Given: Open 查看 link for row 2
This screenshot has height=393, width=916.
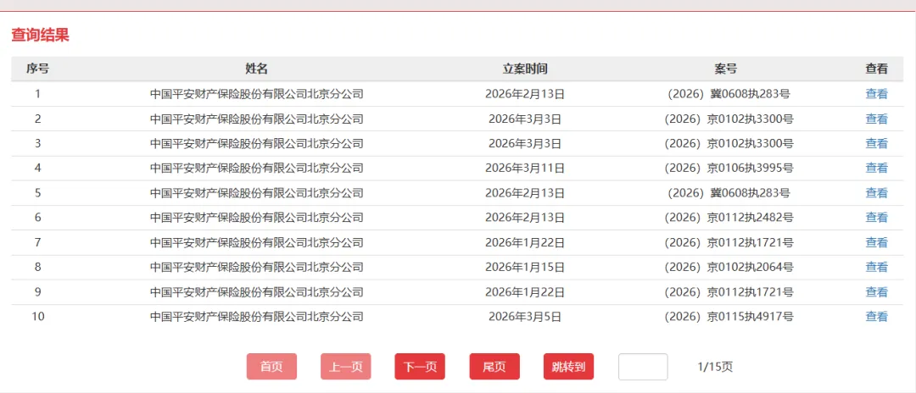Looking at the screenshot, I should pos(876,119).
